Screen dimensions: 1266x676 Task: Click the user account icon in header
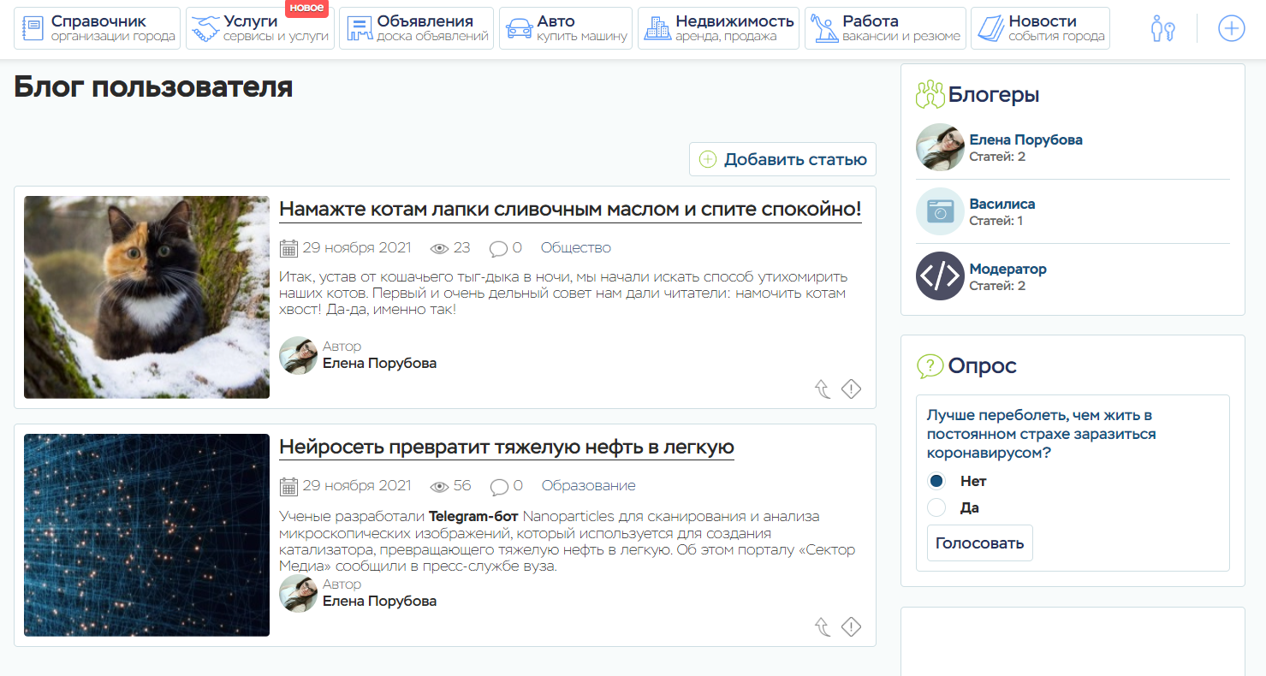(1162, 29)
